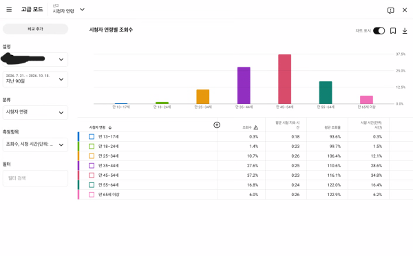Click the 34.8% watch time cell
Viewport: 413px width, 256px height.
[x=377, y=175]
